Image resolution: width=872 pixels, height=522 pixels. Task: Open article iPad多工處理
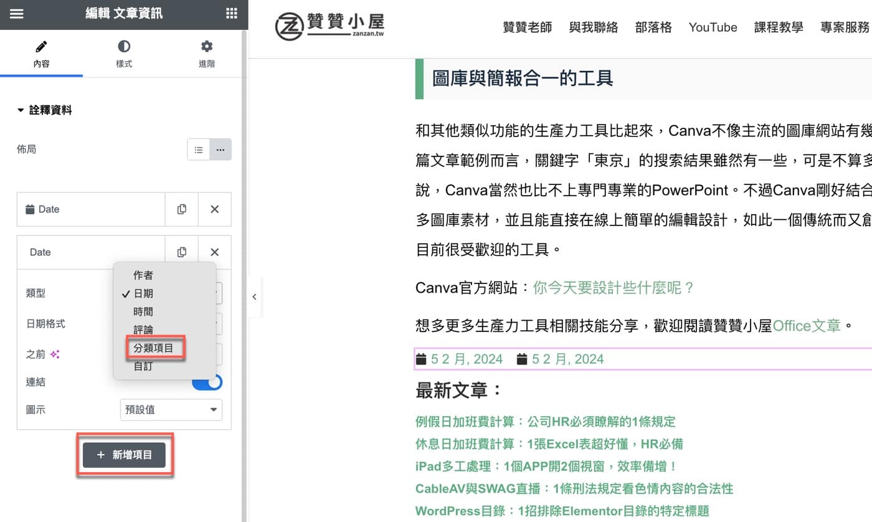pyautogui.click(x=546, y=467)
